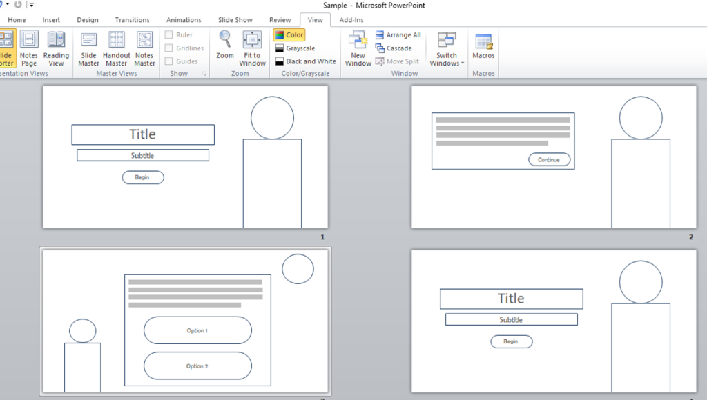The image size is (707, 400).
Task: Click Fit to Window icon
Action: pyautogui.click(x=252, y=41)
